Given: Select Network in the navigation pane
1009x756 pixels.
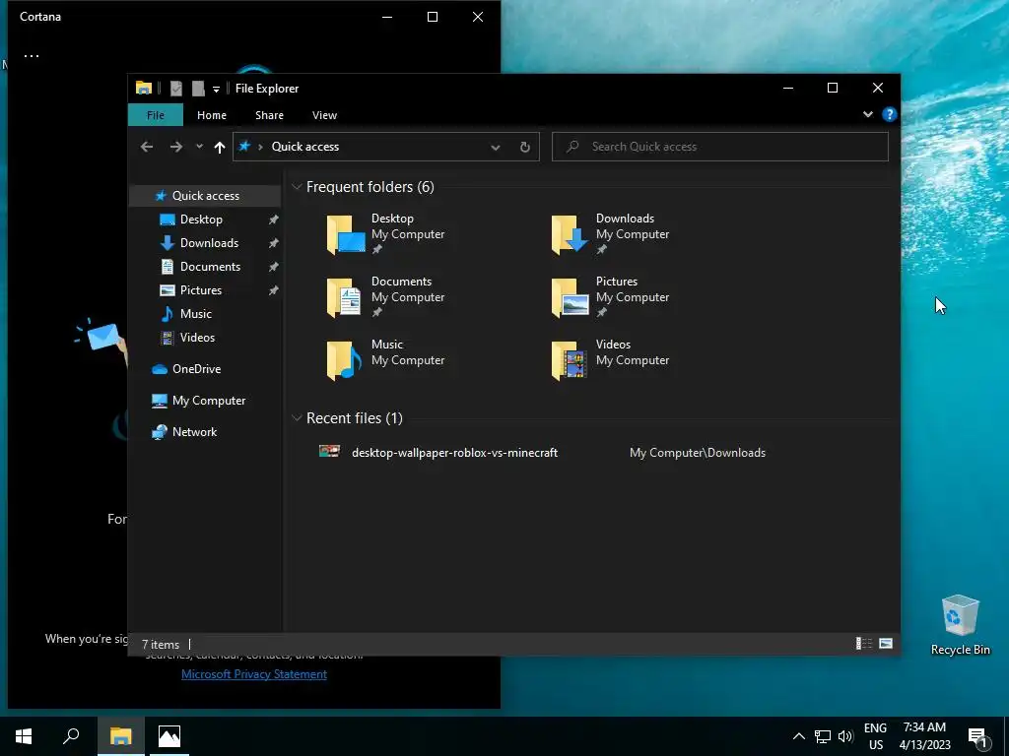Looking at the screenshot, I should point(194,432).
